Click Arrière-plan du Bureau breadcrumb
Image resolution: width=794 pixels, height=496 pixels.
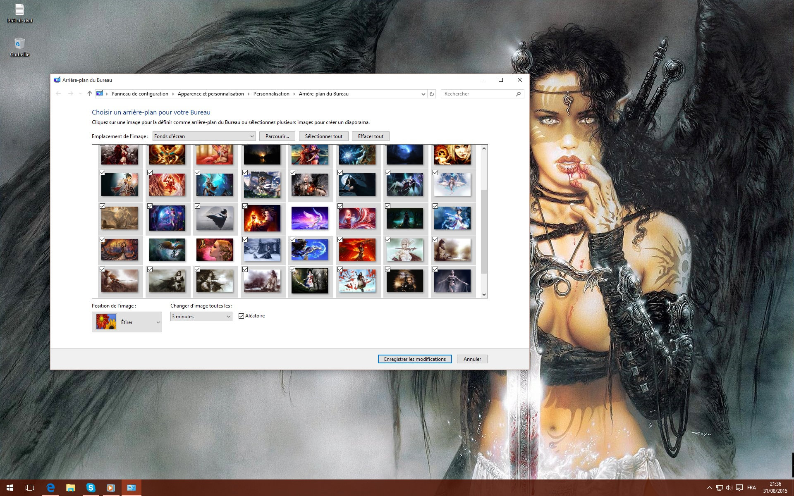pyautogui.click(x=324, y=94)
